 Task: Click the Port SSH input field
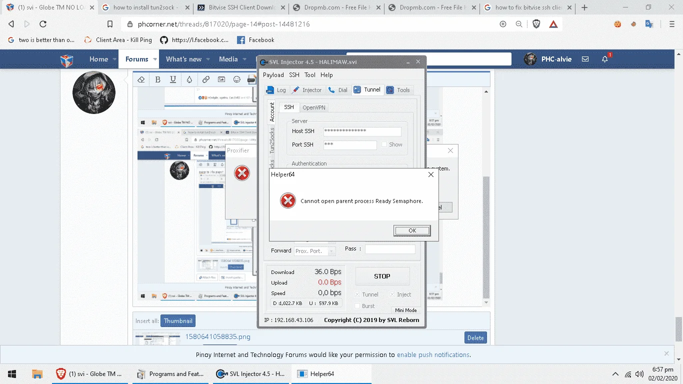(350, 145)
